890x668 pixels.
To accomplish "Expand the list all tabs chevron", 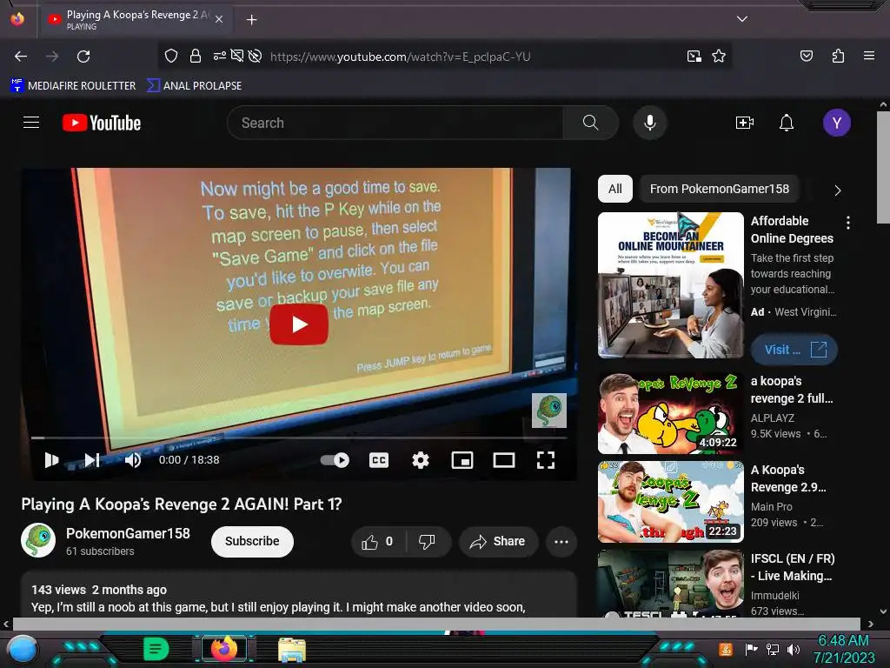I will [x=742, y=19].
